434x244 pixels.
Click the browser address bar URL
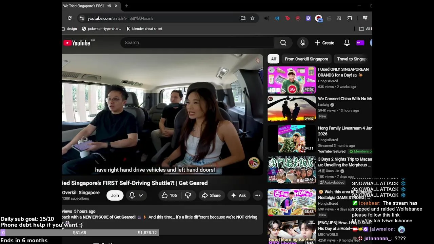point(120,18)
